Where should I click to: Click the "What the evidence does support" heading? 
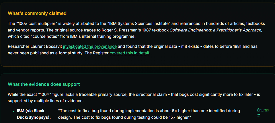(44, 84)
